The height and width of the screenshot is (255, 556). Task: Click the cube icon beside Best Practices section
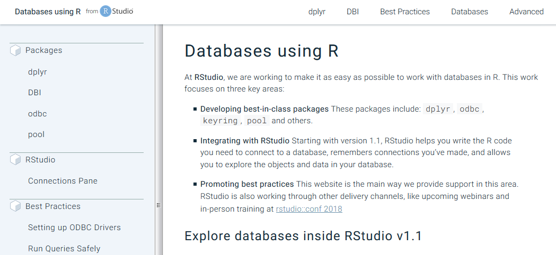click(x=15, y=206)
